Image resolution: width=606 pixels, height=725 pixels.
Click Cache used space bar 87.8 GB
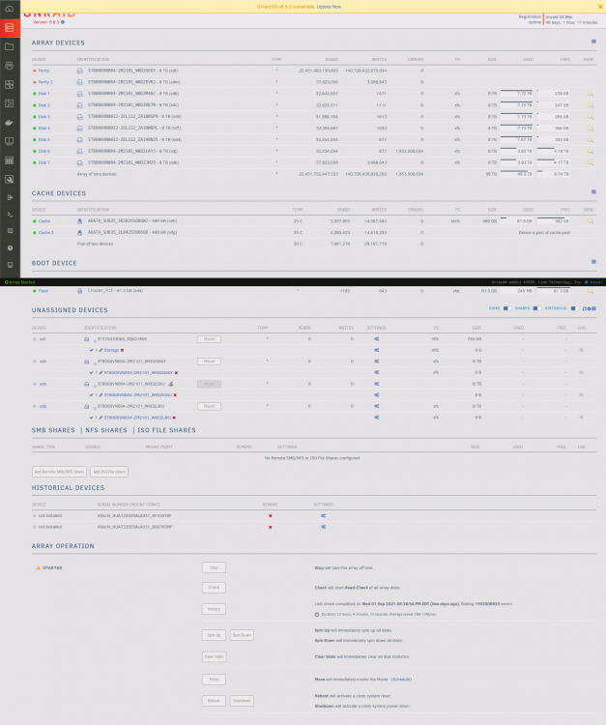point(517,221)
